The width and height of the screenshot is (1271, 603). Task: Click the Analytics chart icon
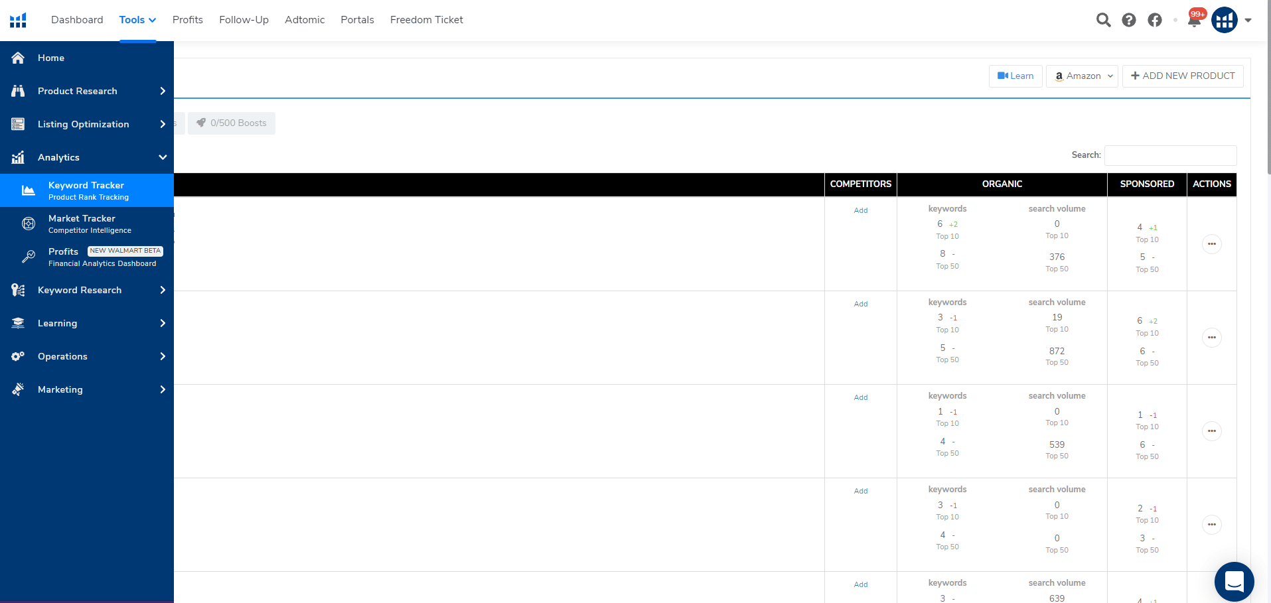click(18, 157)
